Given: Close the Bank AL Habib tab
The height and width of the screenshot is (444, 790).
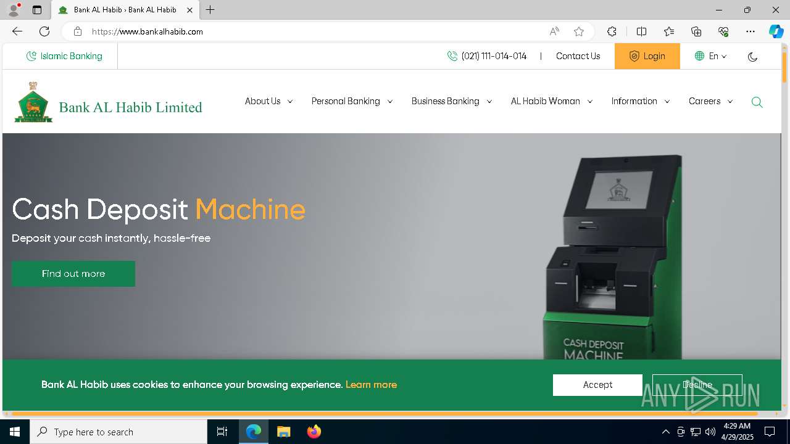Looking at the screenshot, I should [x=189, y=10].
